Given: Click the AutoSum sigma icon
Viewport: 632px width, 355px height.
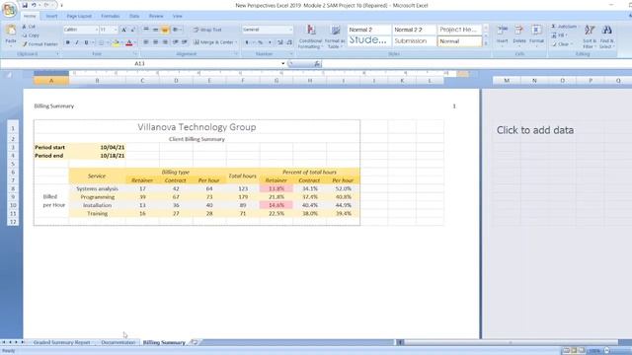Looking at the screenshot, I should [554, 27].
